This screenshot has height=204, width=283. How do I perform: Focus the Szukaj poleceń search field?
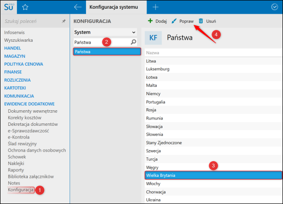click(33, 21)
